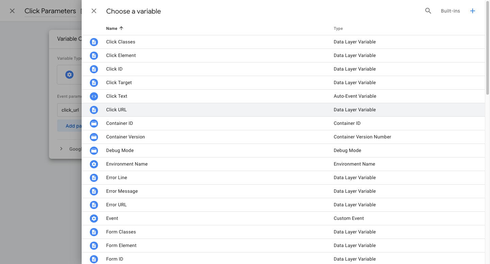Viewport: 490px width, 264px height.
Task: Click the Container ID row icon
Action: click(94, 124)
